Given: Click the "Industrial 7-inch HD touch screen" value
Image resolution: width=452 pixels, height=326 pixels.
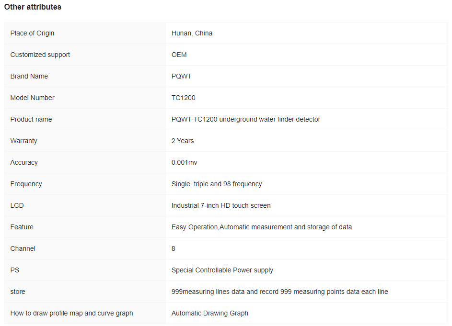Looking at the screenshot, I should coord(221,205).
